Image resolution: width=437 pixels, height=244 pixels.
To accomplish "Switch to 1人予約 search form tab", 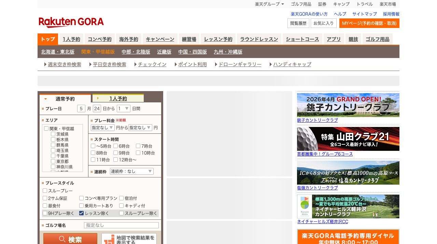I will [x=118, y=99].
